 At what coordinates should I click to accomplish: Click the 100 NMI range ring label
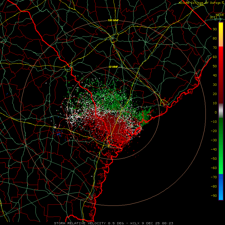113,20
